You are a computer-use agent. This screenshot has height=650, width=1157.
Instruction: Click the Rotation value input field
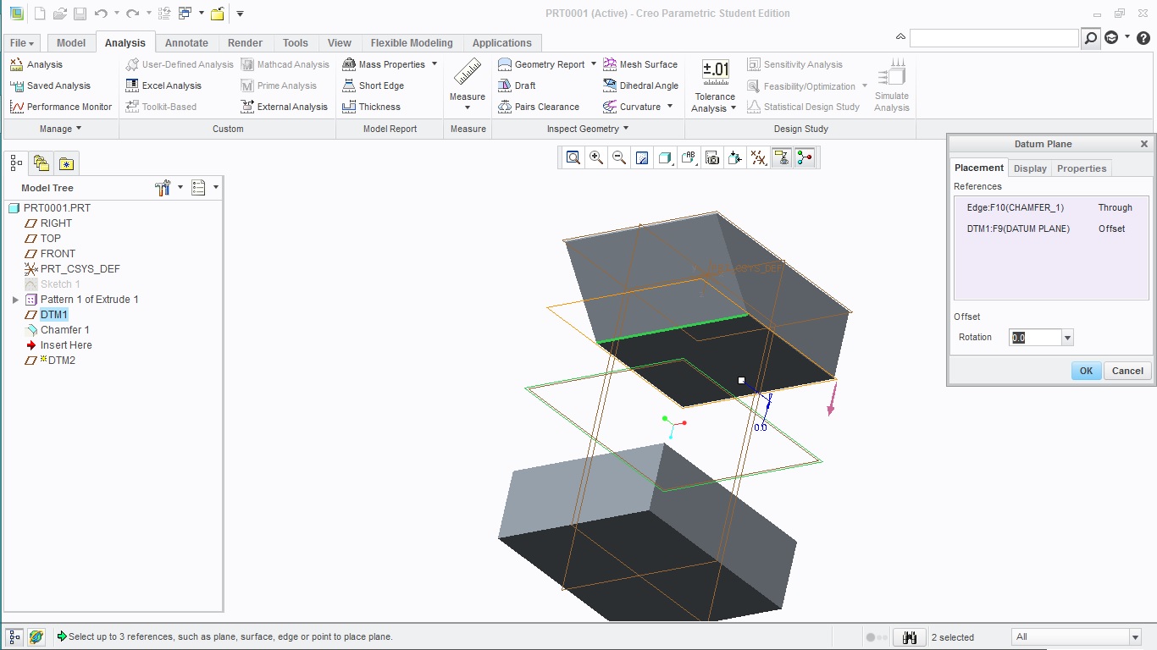[1035, 338]
